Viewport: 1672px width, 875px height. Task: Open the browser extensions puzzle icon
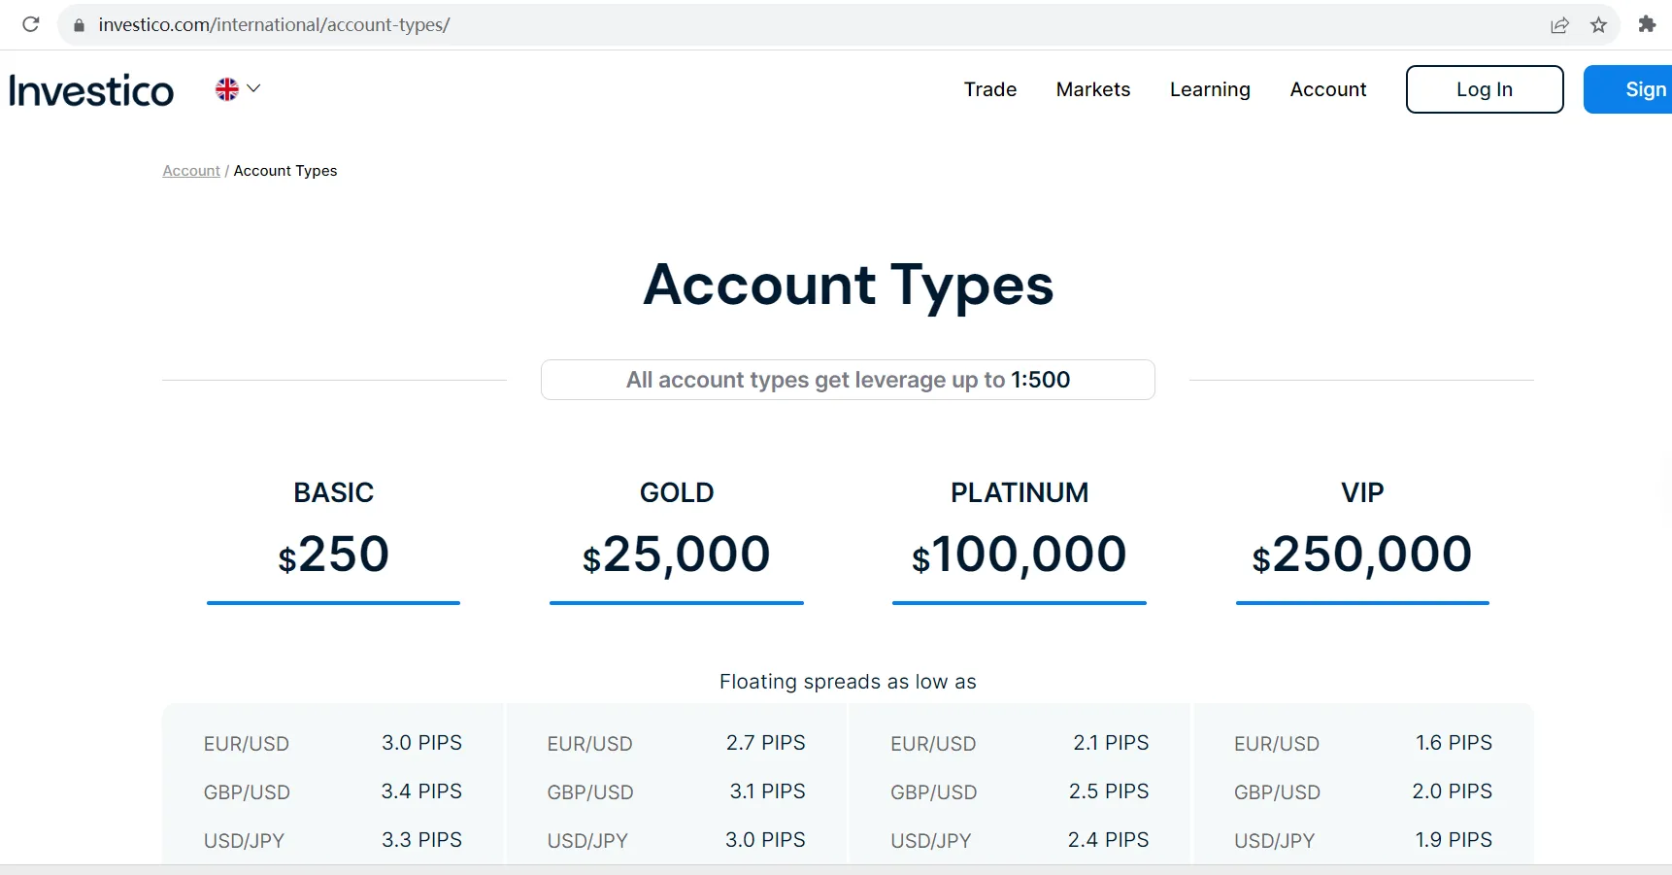tap(1647, 24)
